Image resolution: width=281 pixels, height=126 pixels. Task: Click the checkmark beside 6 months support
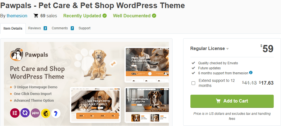pos(193,73)
